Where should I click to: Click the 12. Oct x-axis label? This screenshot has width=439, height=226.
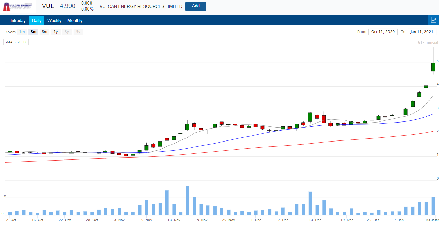10,220
